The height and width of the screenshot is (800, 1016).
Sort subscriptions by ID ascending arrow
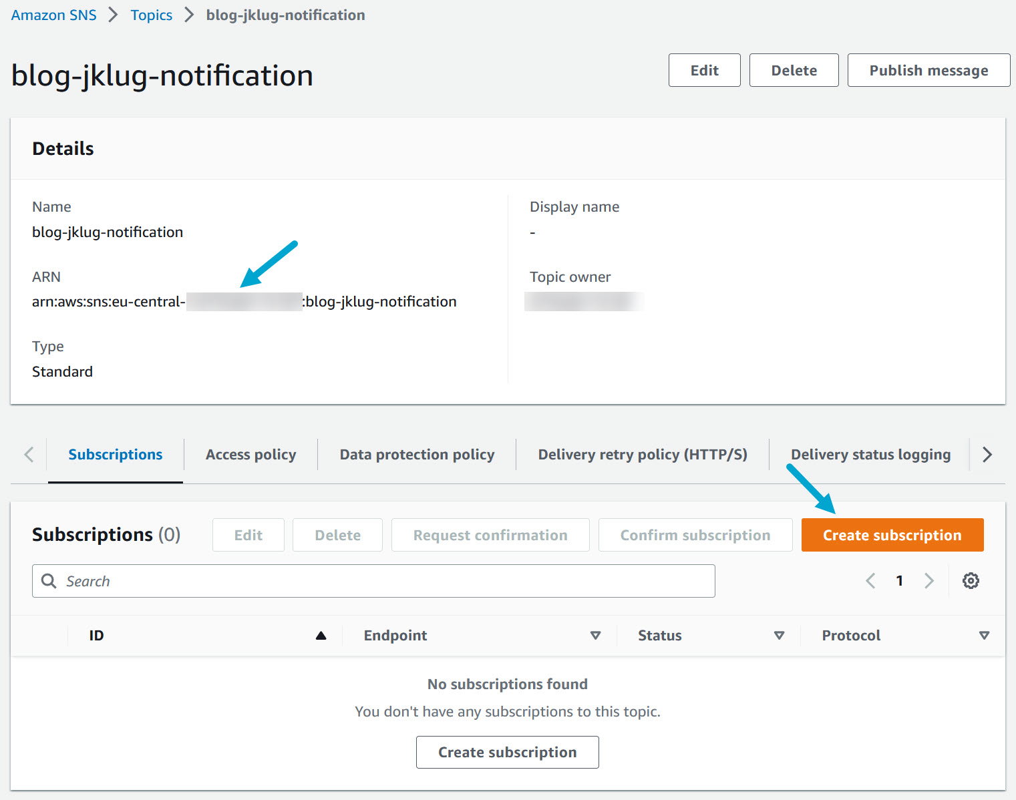tap(321, 636)
